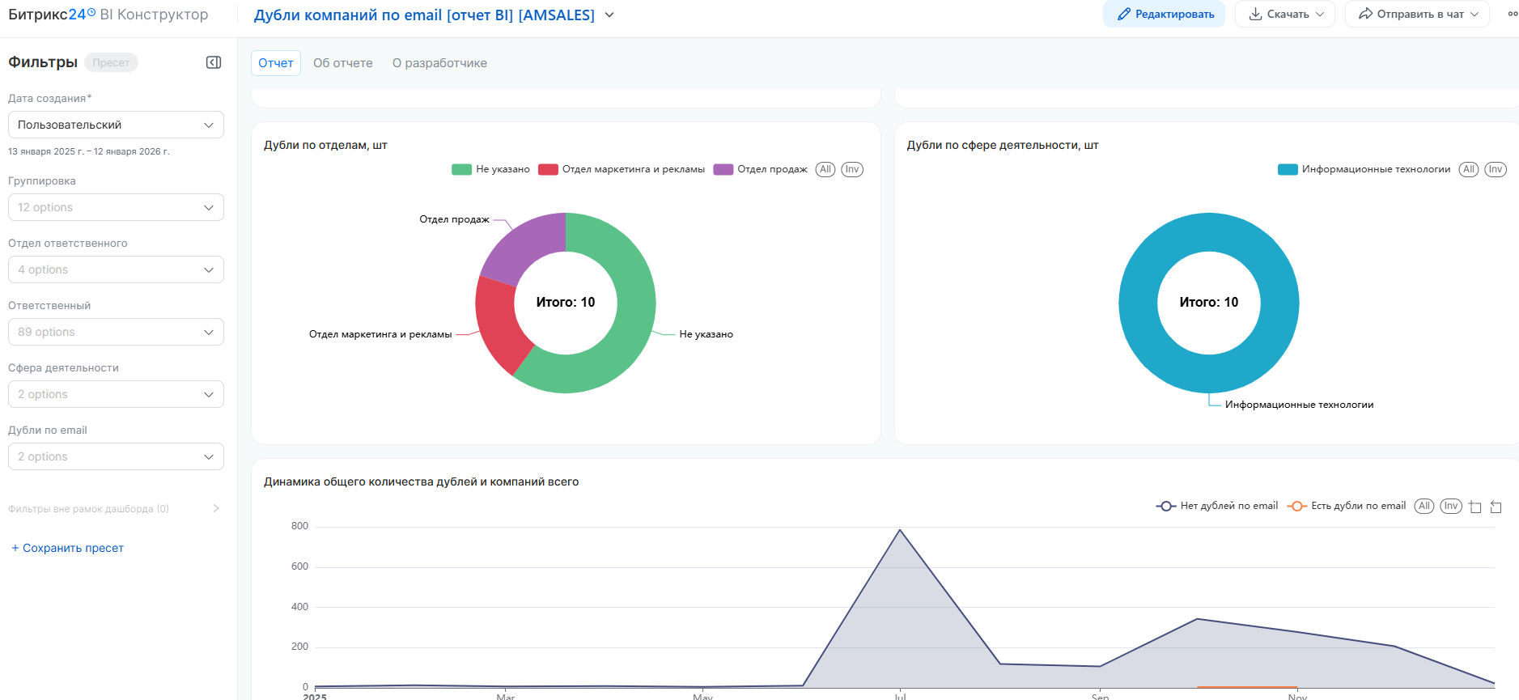Toggle the Не указано legend series
Screen dimensions: 1519x700
pos(491,169)
